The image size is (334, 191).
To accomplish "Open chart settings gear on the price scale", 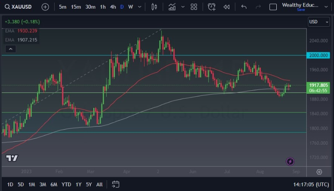I will 319,172.
